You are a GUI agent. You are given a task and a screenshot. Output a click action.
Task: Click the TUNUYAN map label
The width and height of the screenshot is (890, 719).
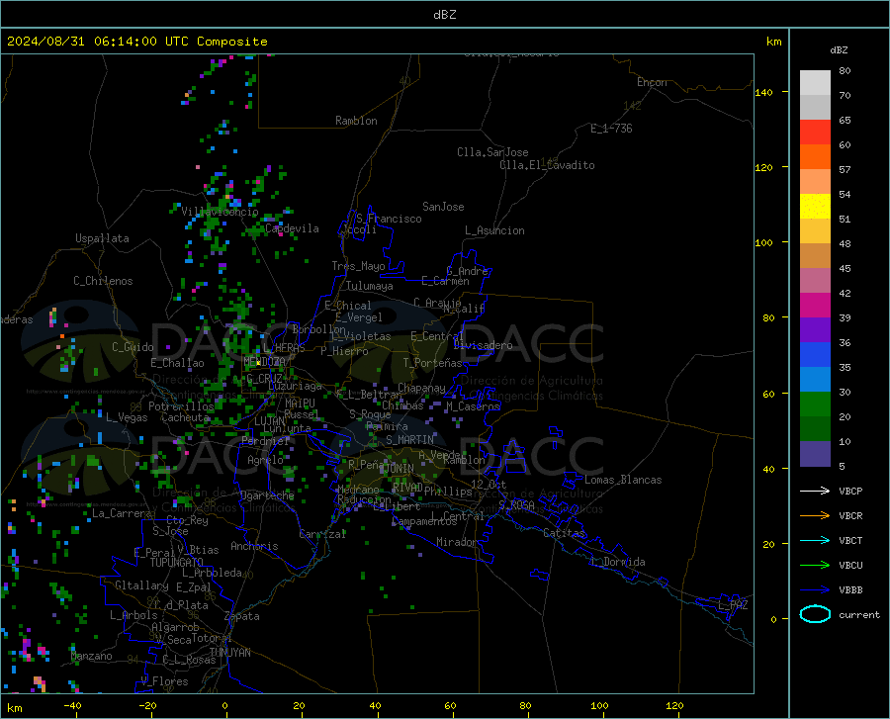tap(229, 653)
